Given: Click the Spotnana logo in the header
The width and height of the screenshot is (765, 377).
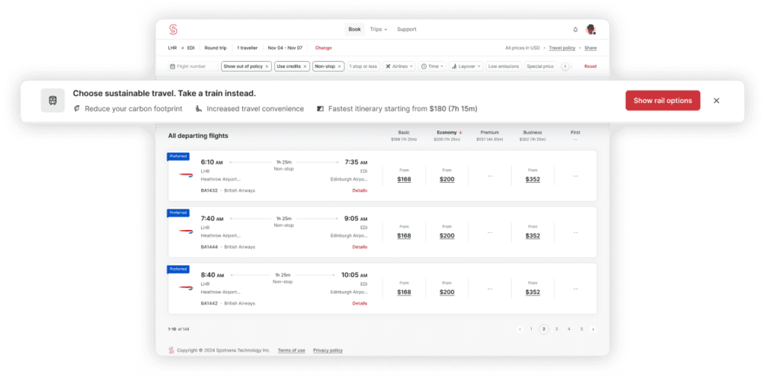Looking at the screenshot, I should coord(173,29).
